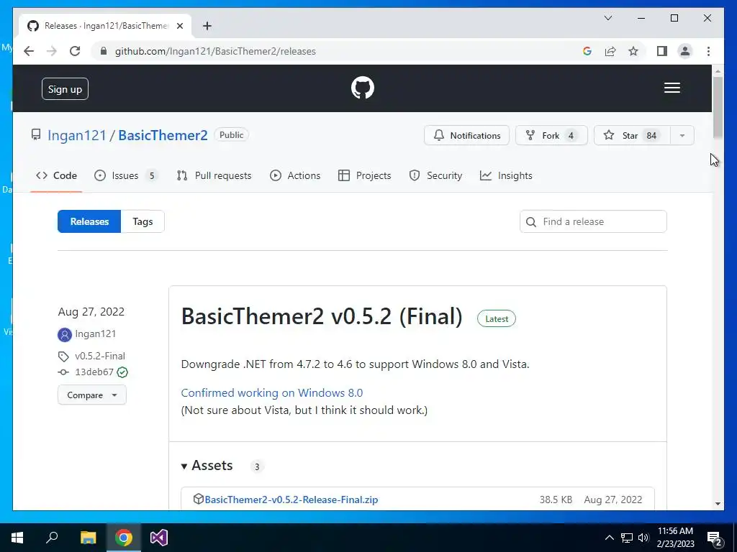Open the Projects tab
The image size is (737, 552).
365,175
